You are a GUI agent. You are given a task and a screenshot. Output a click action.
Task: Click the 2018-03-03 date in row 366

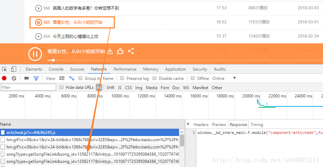(308, 8)
